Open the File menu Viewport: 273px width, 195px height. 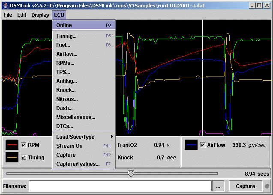8,15
